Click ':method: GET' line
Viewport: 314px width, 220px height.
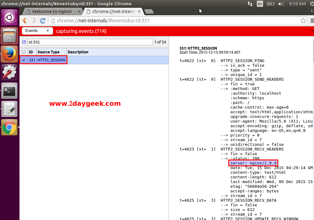pos(245,89)
